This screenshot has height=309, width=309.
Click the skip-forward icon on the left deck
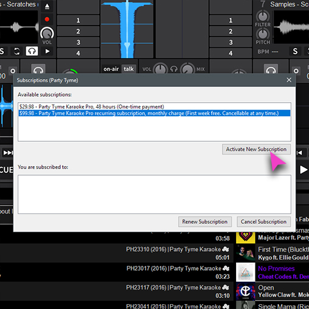pos(8,153)
